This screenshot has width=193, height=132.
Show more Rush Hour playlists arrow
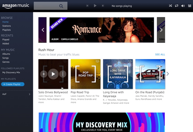[168, 74]
